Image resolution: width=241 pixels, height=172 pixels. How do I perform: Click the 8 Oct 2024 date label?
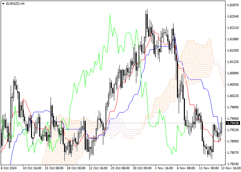(9, 168)
